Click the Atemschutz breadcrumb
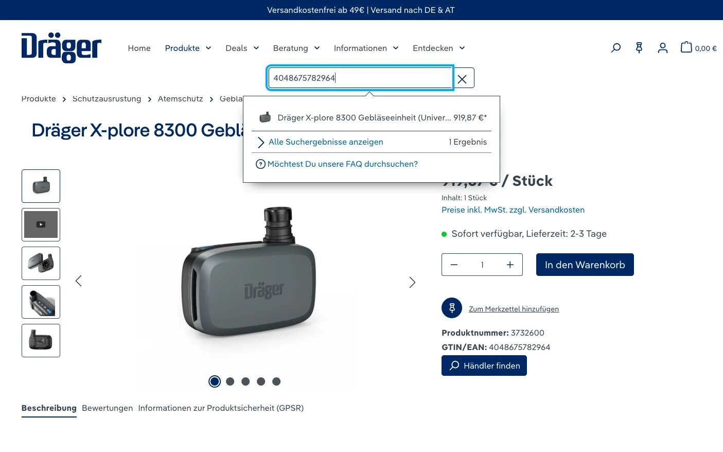Screen dimensions: 723x452 pos(180,99)
